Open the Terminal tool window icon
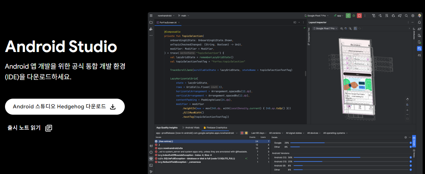 pyautogui.click(x=151, y=165)
